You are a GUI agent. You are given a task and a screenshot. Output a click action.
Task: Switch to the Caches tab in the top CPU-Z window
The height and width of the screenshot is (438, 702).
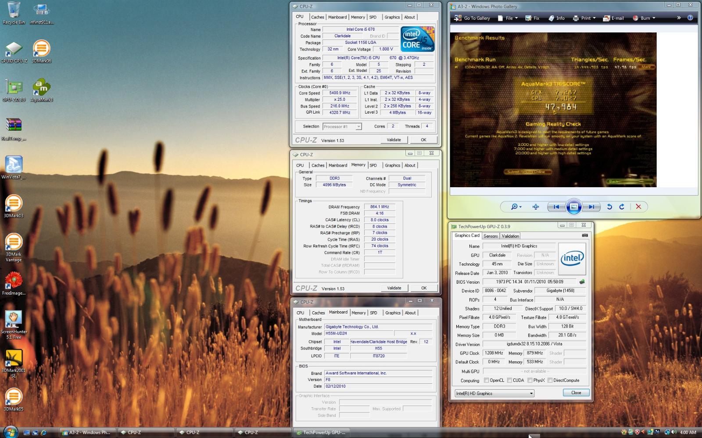coord(318,17)
